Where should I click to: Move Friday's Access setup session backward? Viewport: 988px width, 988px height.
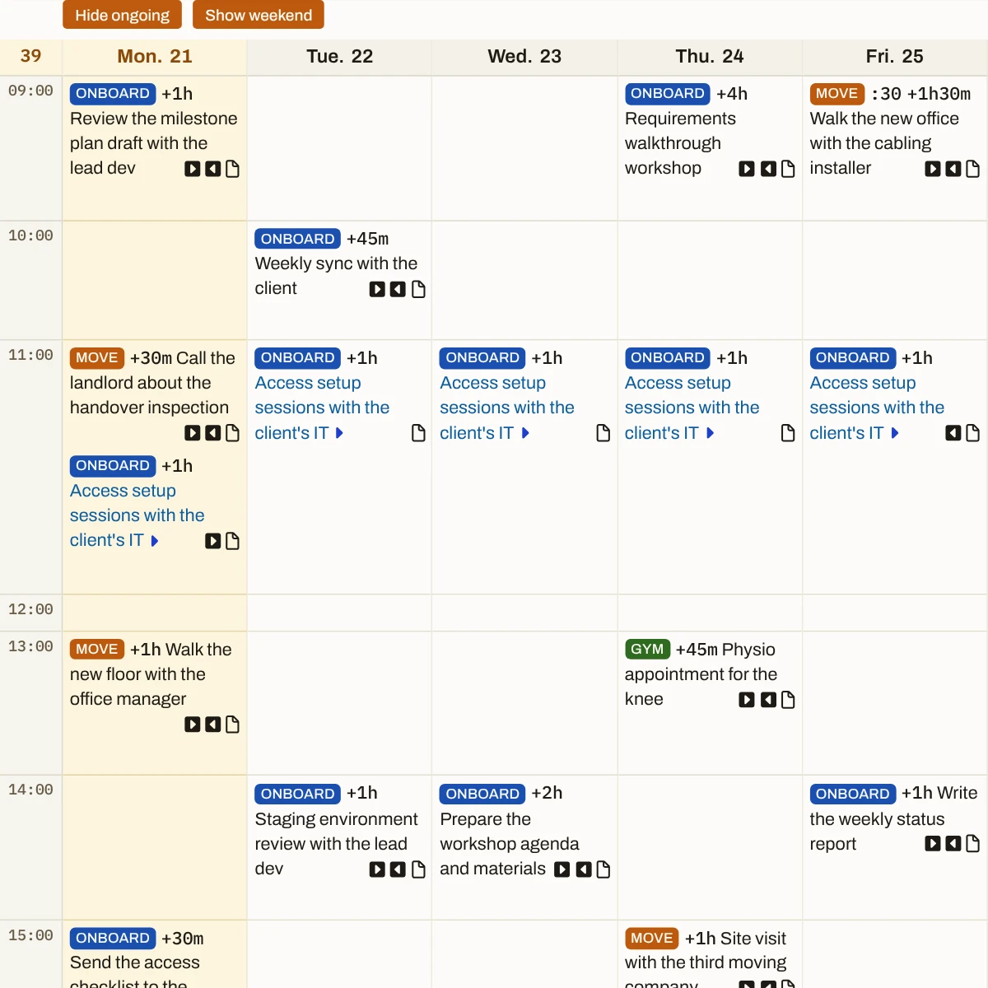pos(953,433)
